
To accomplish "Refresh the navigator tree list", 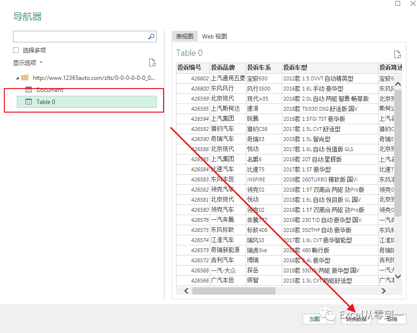I will 152,63.
